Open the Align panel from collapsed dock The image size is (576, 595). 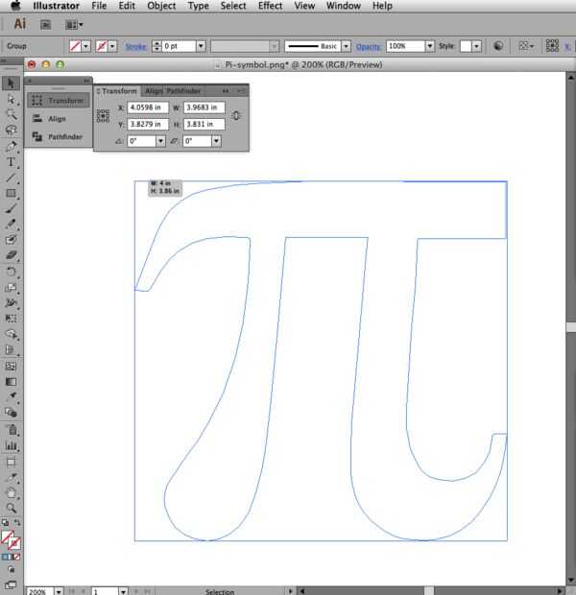click(x=59, y=119)
